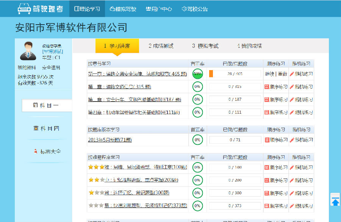Image resolution: width=341 pixels, height=222 pixels.
Task: Start 顺序练习 for the 315-question chapter
Action: click(x=276, y=87)
